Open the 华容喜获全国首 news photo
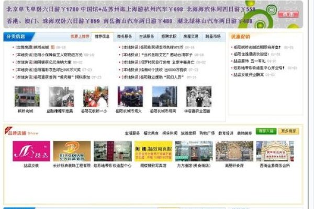This screenshot has height=209, width=314. (x=198, y=97)
